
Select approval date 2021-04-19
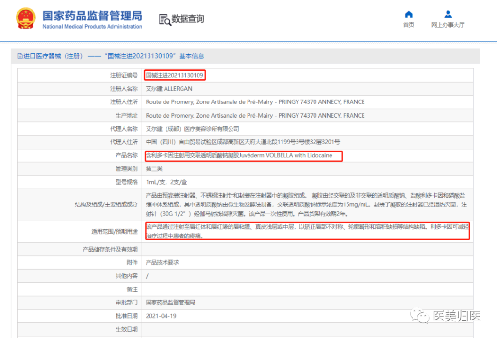pyautogui.click(x=161, y=316)
